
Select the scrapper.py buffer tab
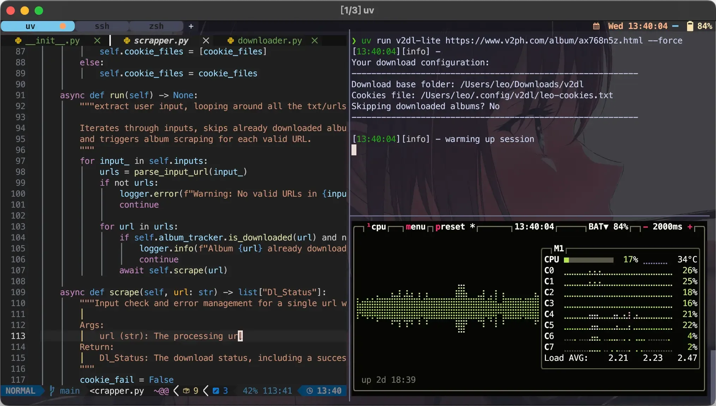[x=161, y=41]
